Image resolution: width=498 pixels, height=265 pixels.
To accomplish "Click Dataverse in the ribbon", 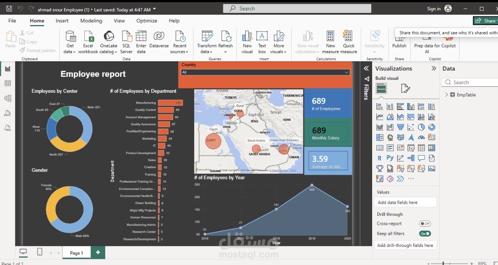I will pyautogui.click(x=159, y=40).
